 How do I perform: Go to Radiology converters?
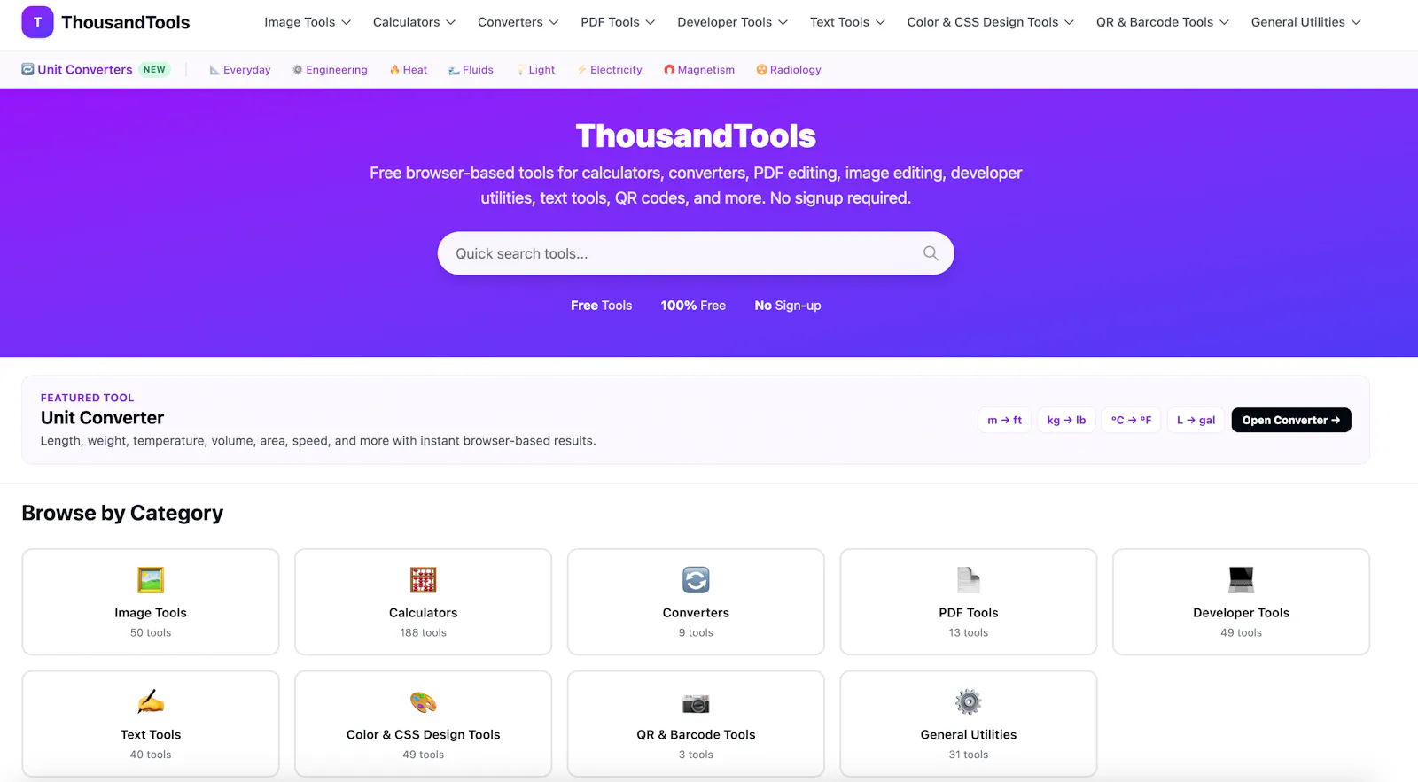click(789, 70)
